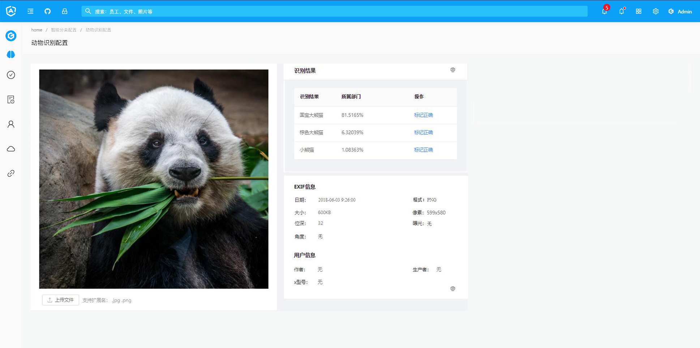Open the Admin user menu
700x348 pixels.
click(x=680, y=11)
